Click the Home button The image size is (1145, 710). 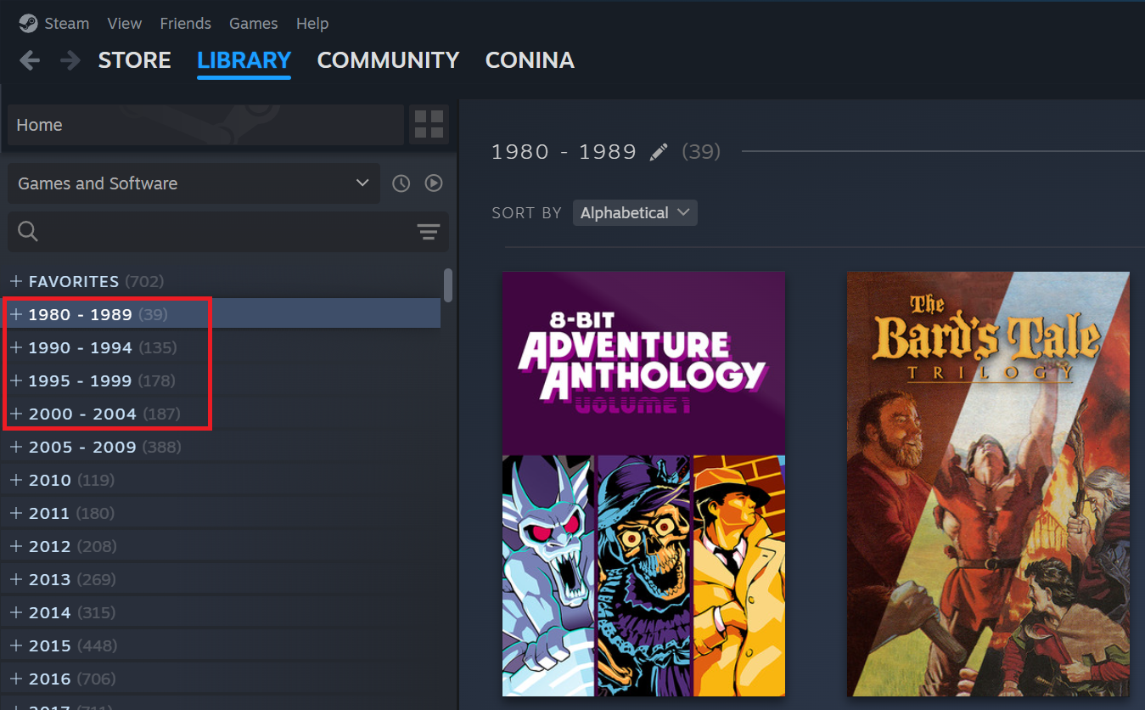pos(205,125)
